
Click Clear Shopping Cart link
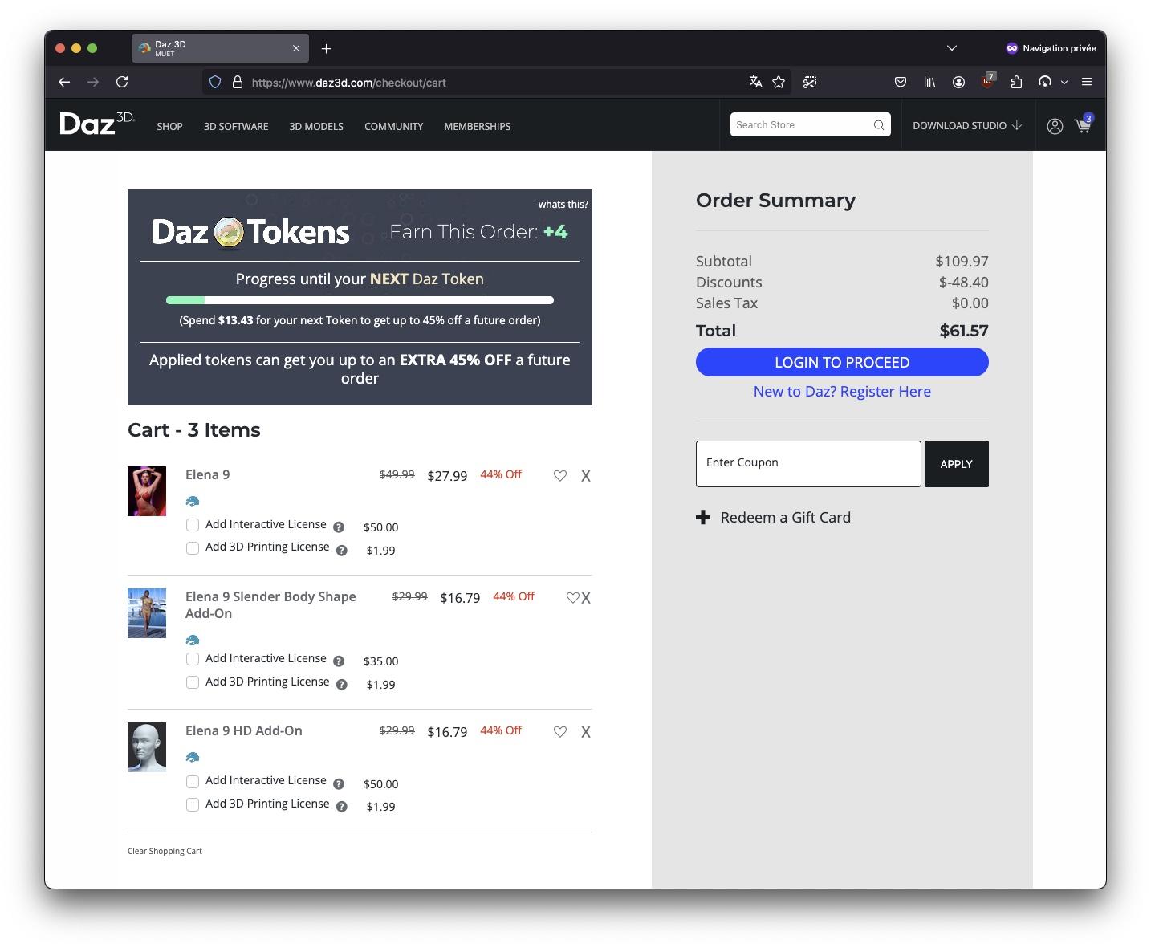pos(165,851)
